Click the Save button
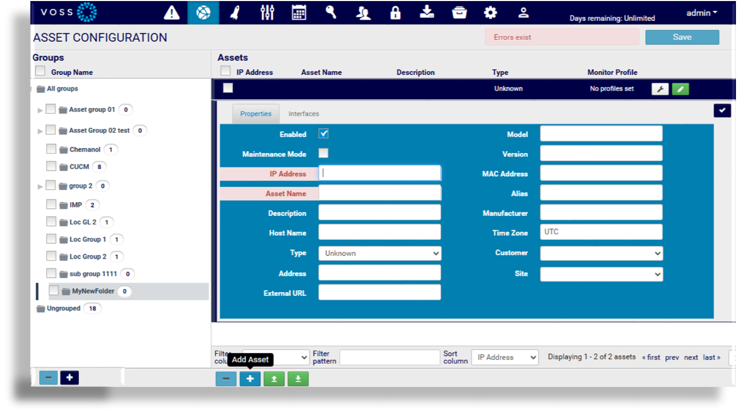Viewport: 737px width, 414px height. (x=682, y=37)
